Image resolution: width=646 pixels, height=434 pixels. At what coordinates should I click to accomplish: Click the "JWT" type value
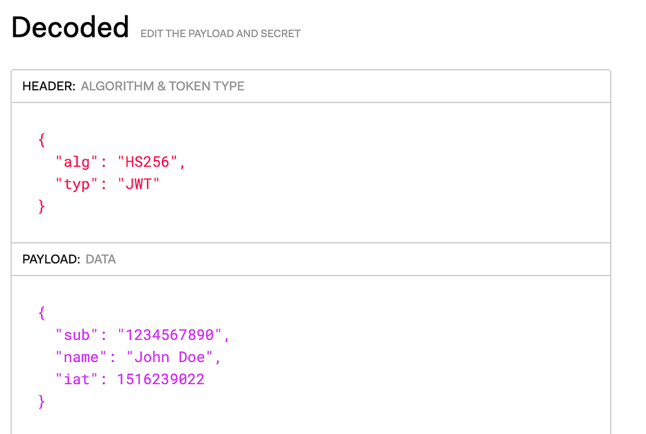point(138,184)
